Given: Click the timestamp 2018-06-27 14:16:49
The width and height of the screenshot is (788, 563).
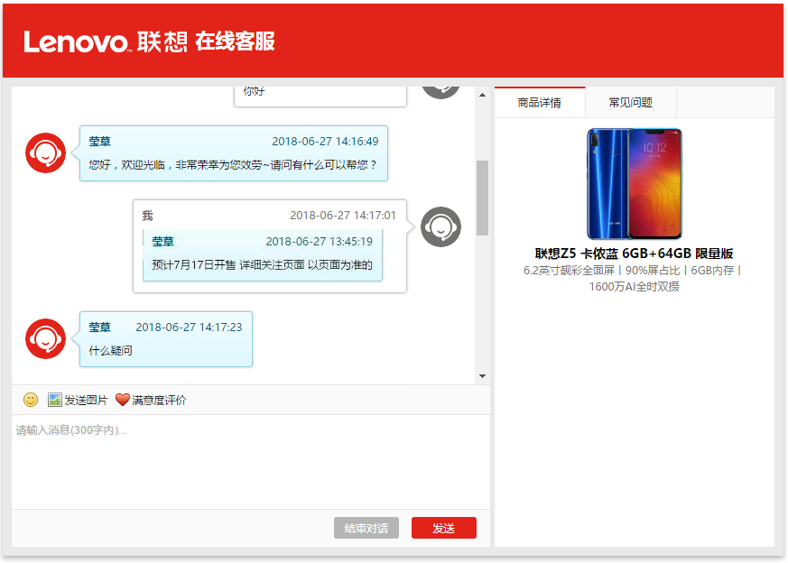Looking at the screenshot, I should pyautogui.click(x=325, y=142).
